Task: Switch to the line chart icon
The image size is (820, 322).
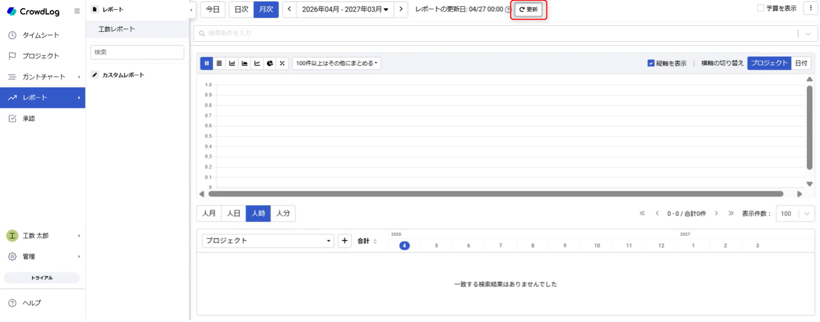Action: click(x=257, y=63)
